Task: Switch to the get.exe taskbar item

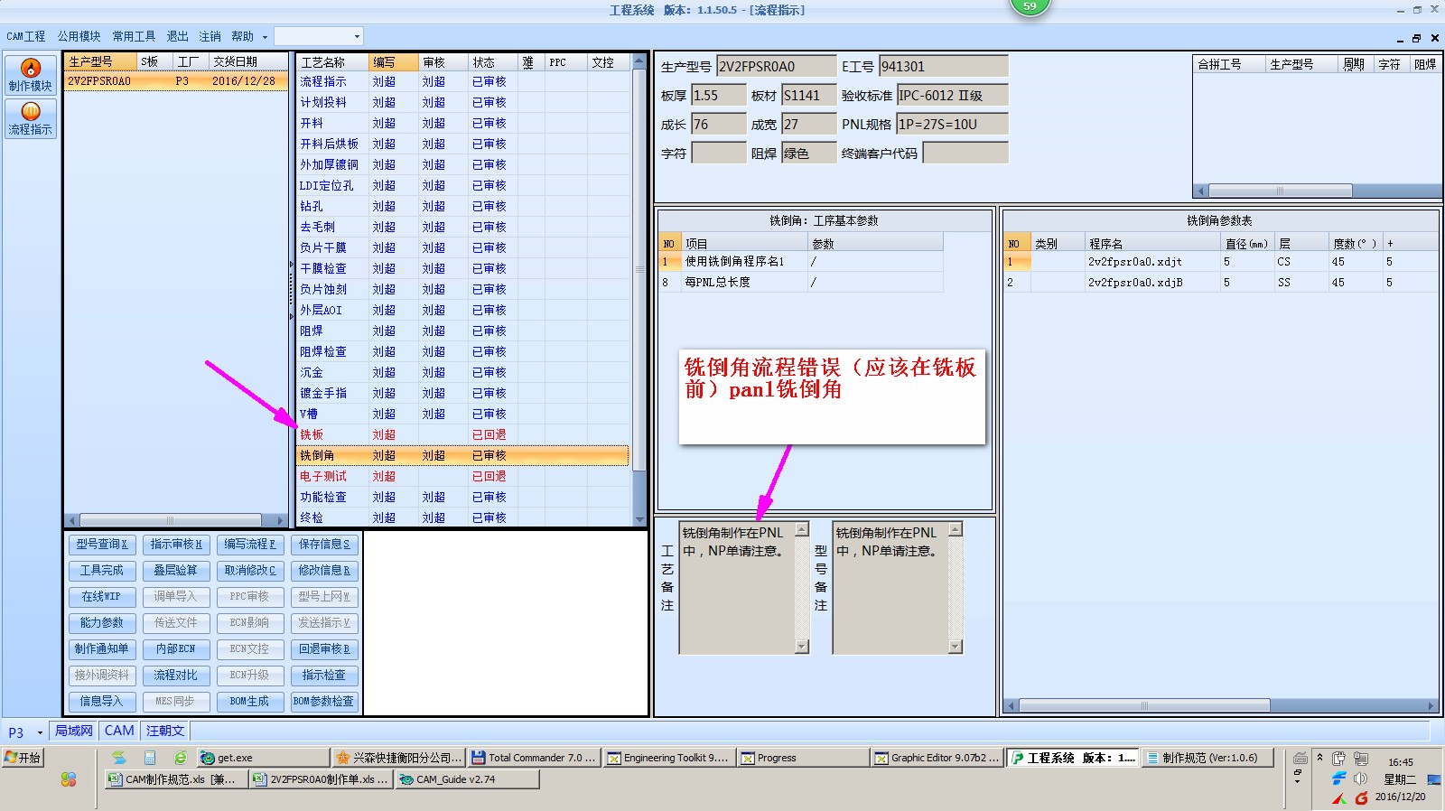Action: click(x=263, y=758)
